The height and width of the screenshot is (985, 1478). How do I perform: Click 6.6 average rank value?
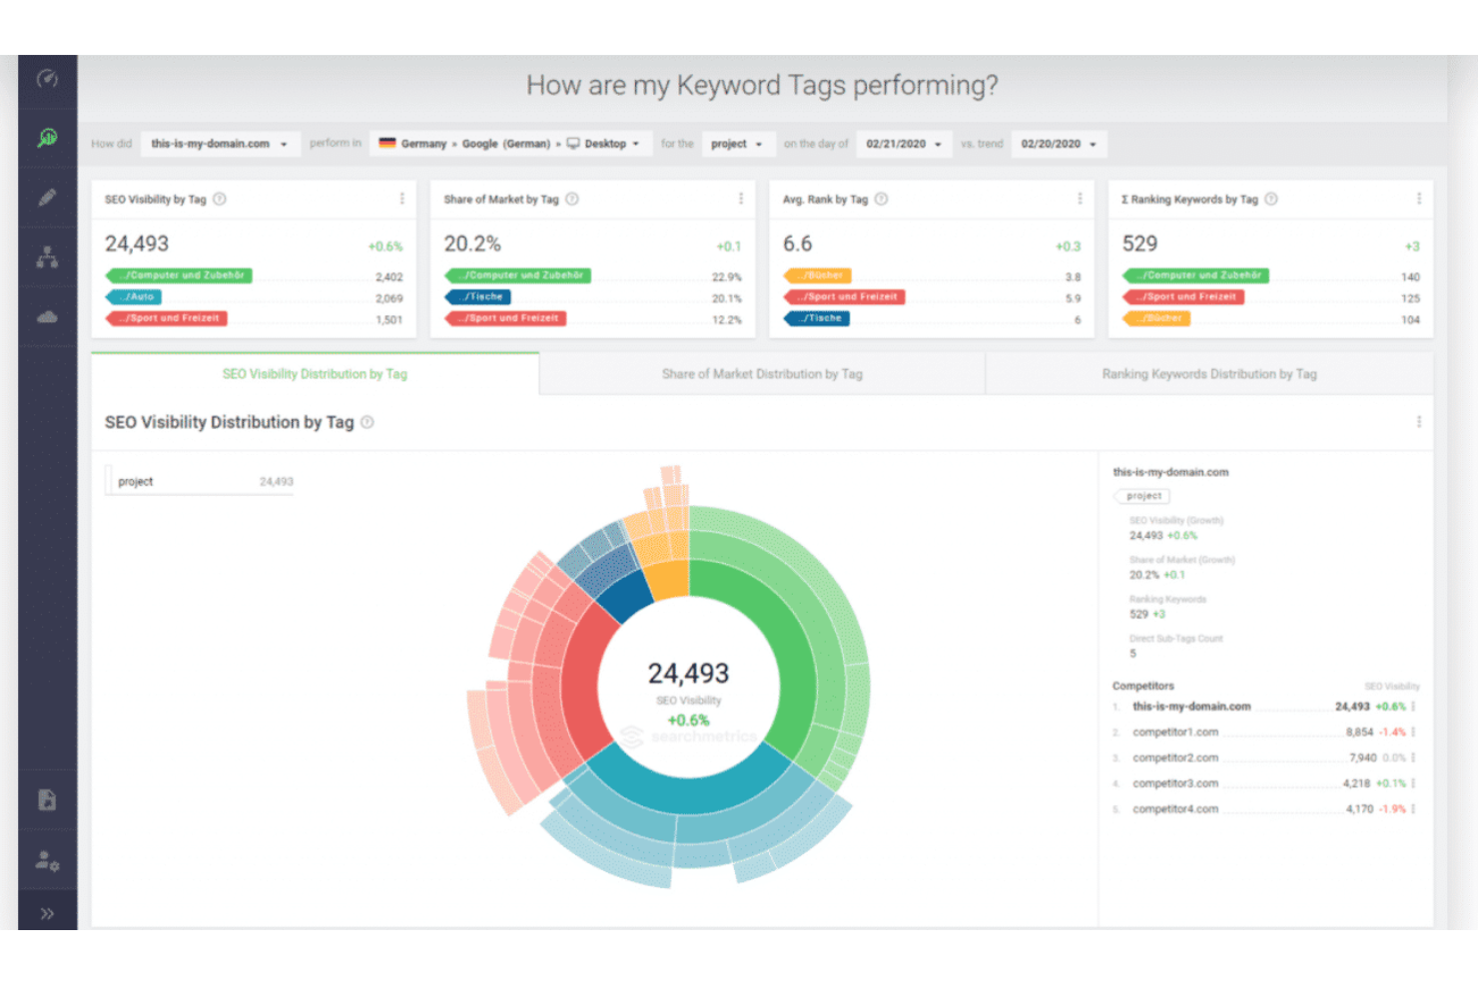coord(798,244)
